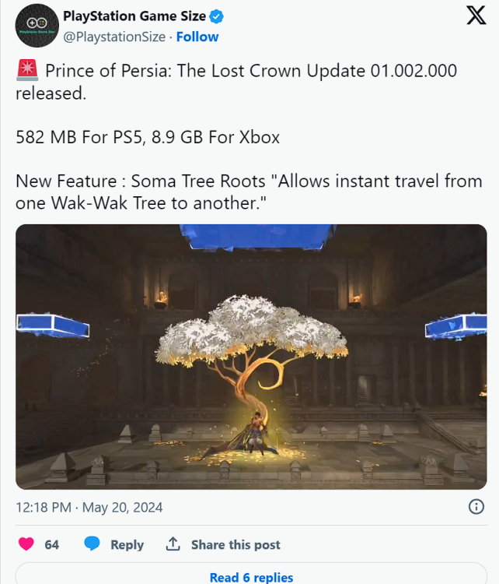Click Share this post

[x=236, y=544]
